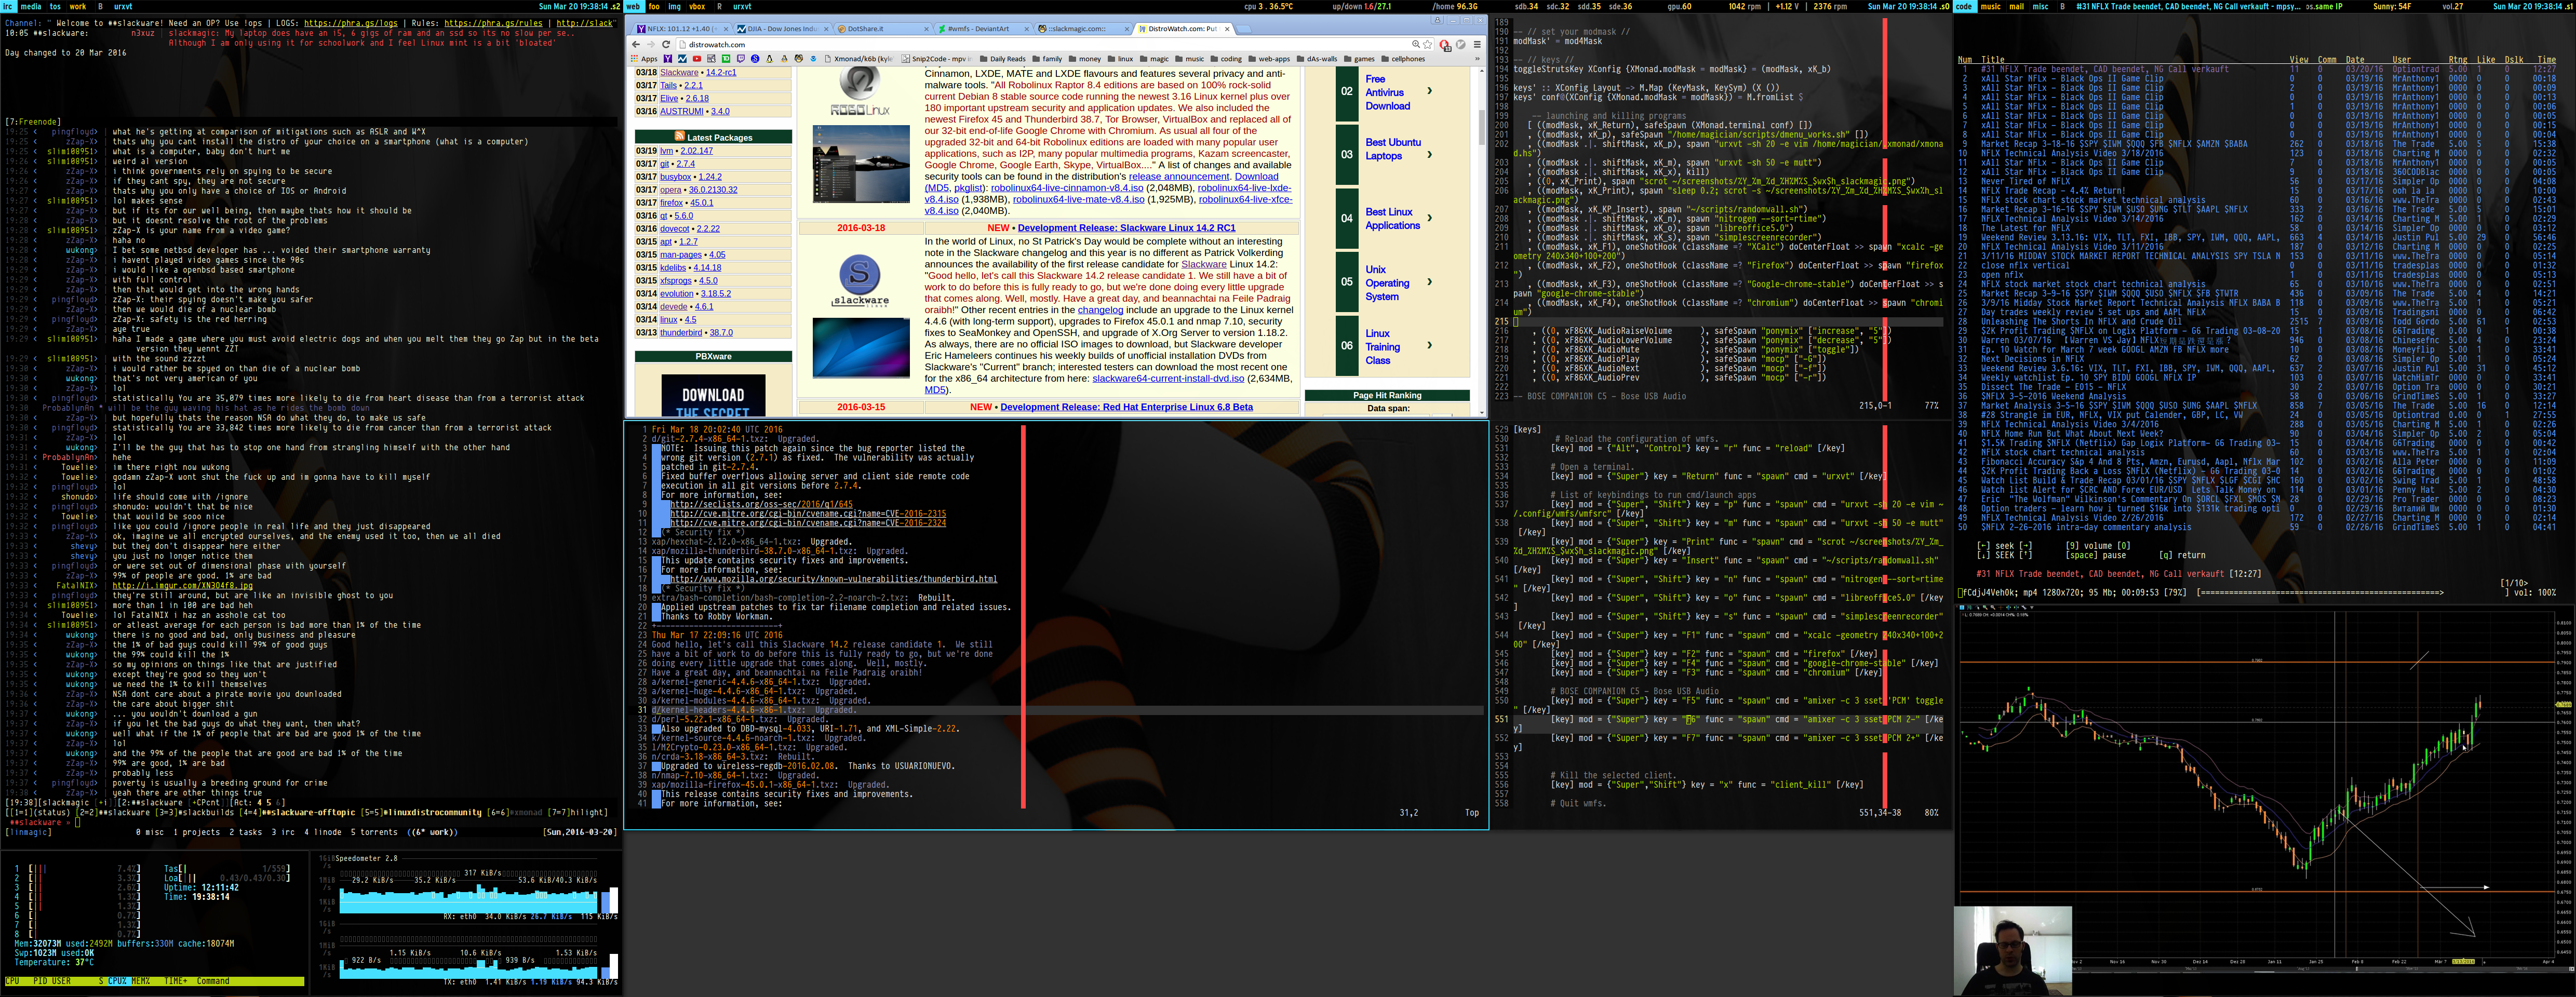Screen dimensions: 2576x997
Task: Click the browser user profile icon
Action: click(1437, 21)
